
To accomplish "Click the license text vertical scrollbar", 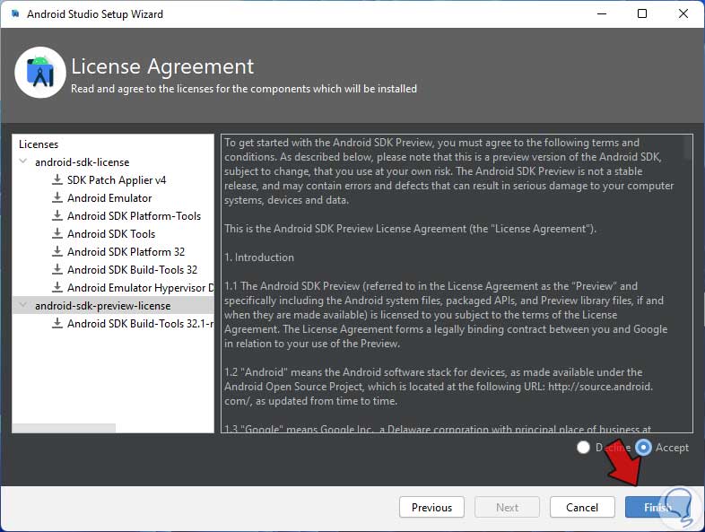I will (x=687, y=147).
